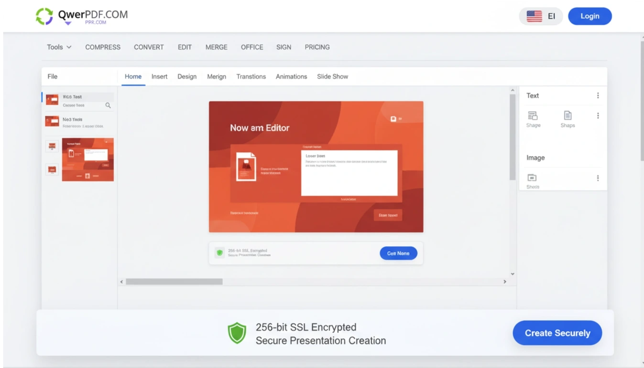Select the large orange slide thumbnail
The width and height of the screenshot is (644, 368).
point(88,159)
